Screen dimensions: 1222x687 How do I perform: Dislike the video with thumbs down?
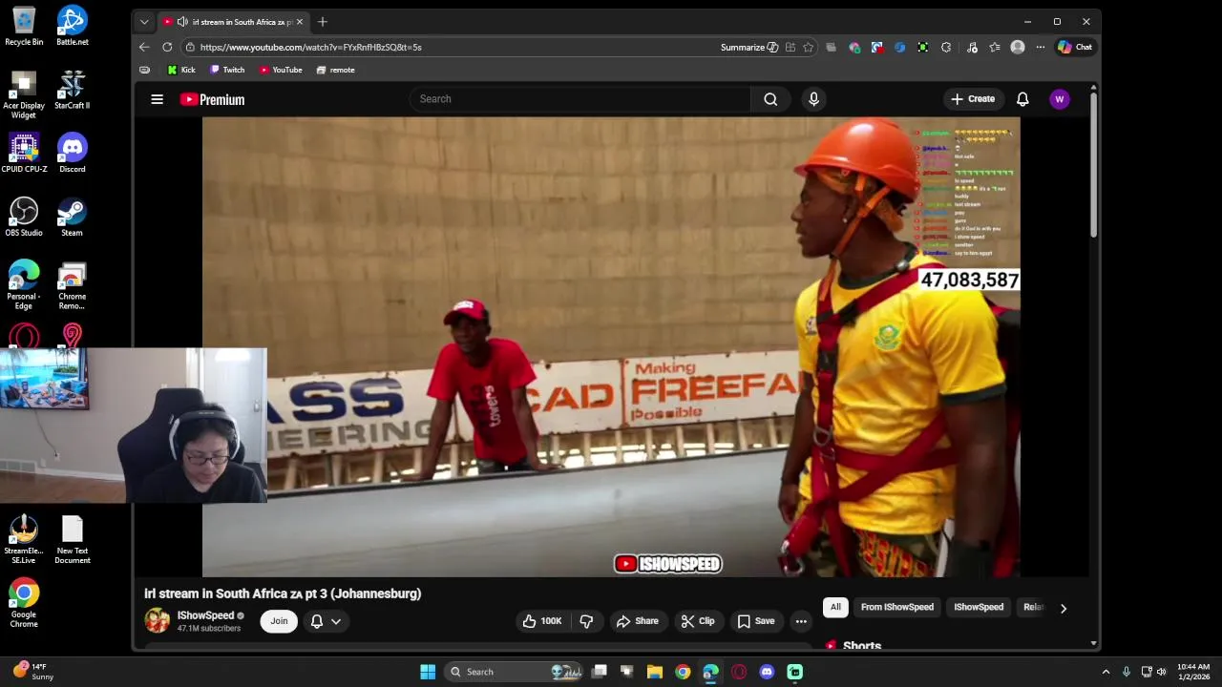pos(586,621)
